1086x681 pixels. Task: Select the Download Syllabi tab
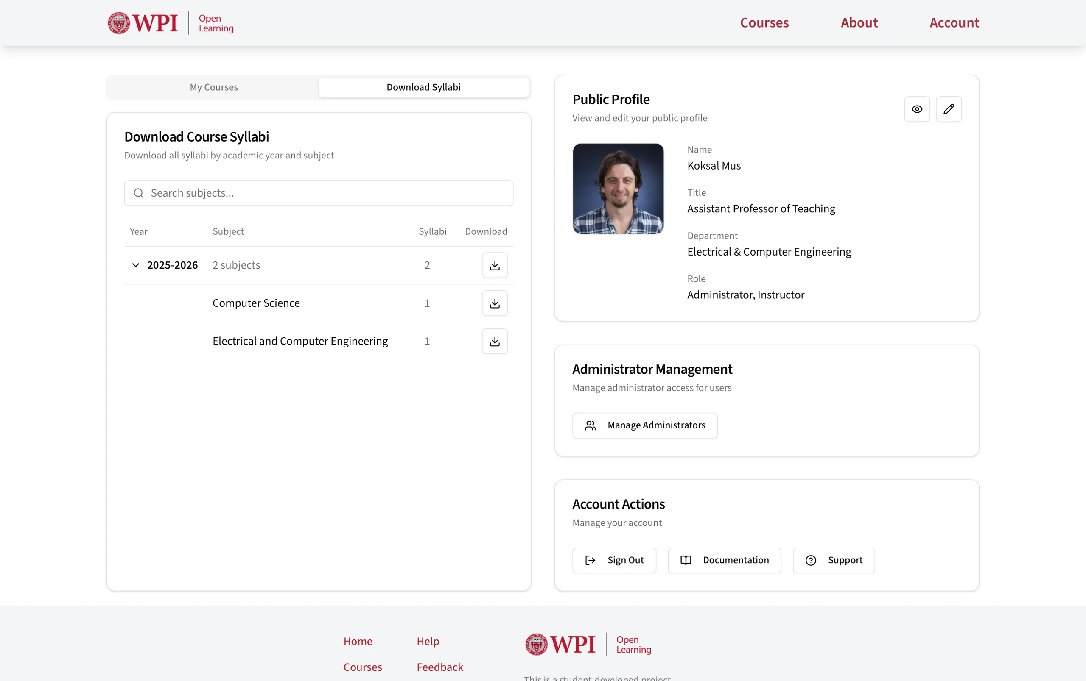(x=423, y=87)
